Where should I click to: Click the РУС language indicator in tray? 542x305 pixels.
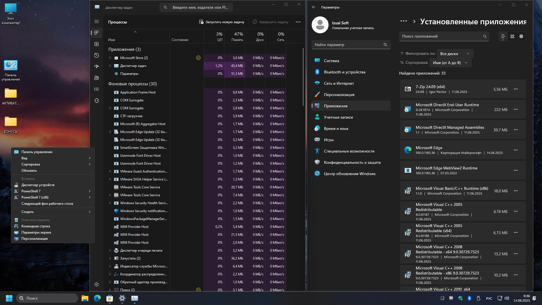[489, 299]
